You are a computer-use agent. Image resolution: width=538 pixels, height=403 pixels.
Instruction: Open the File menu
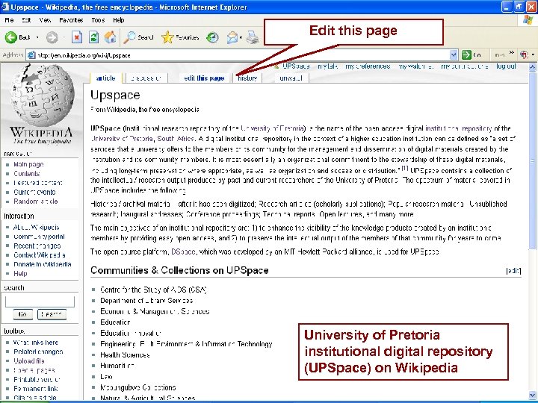click(9, 20)
